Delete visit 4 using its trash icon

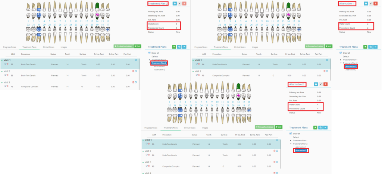[x=275, y=173]
